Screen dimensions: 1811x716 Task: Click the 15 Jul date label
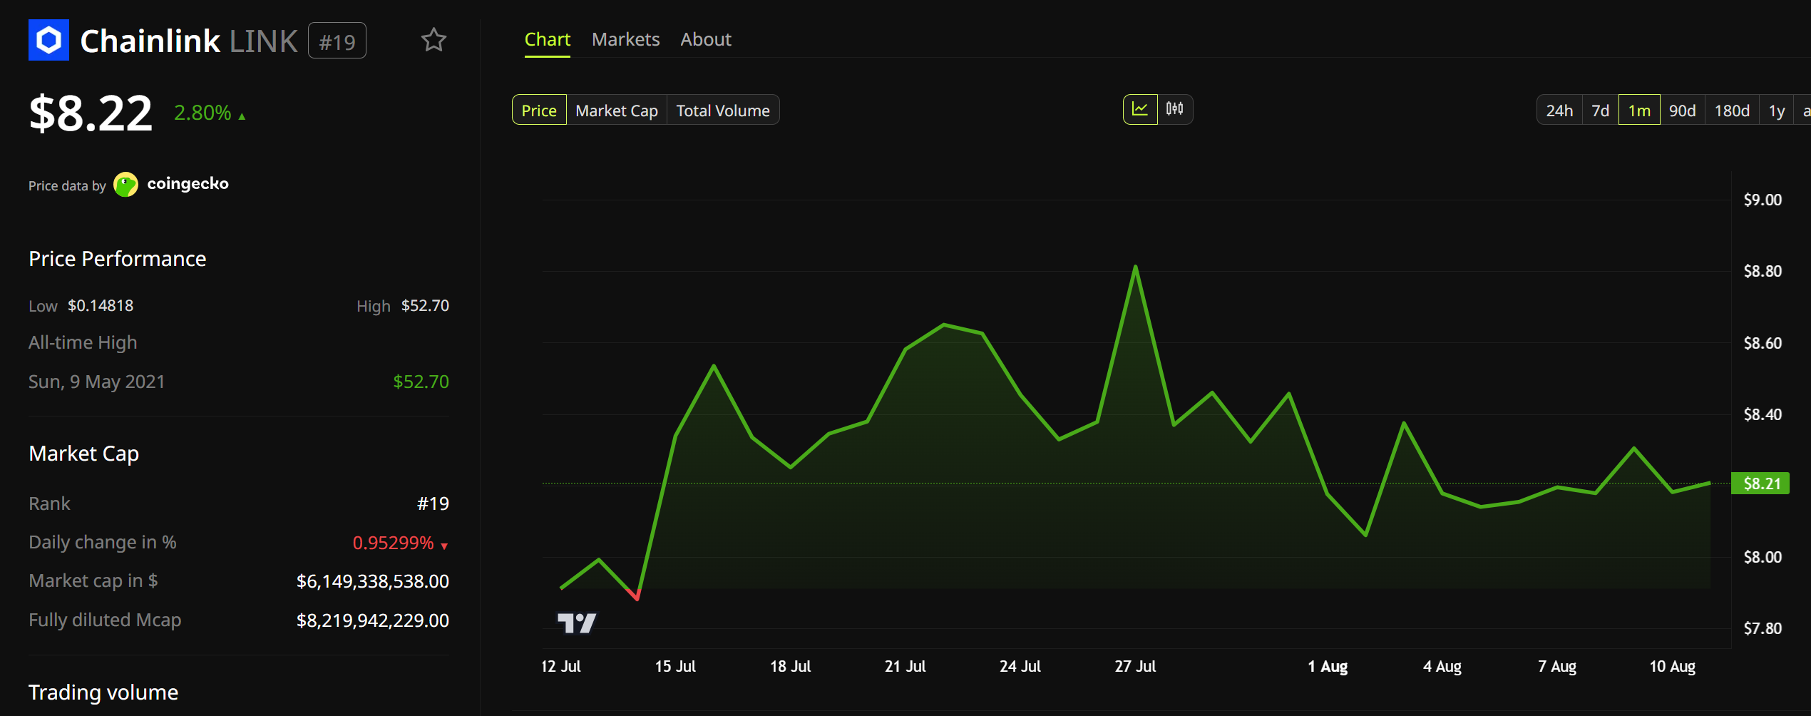point(675,666)
